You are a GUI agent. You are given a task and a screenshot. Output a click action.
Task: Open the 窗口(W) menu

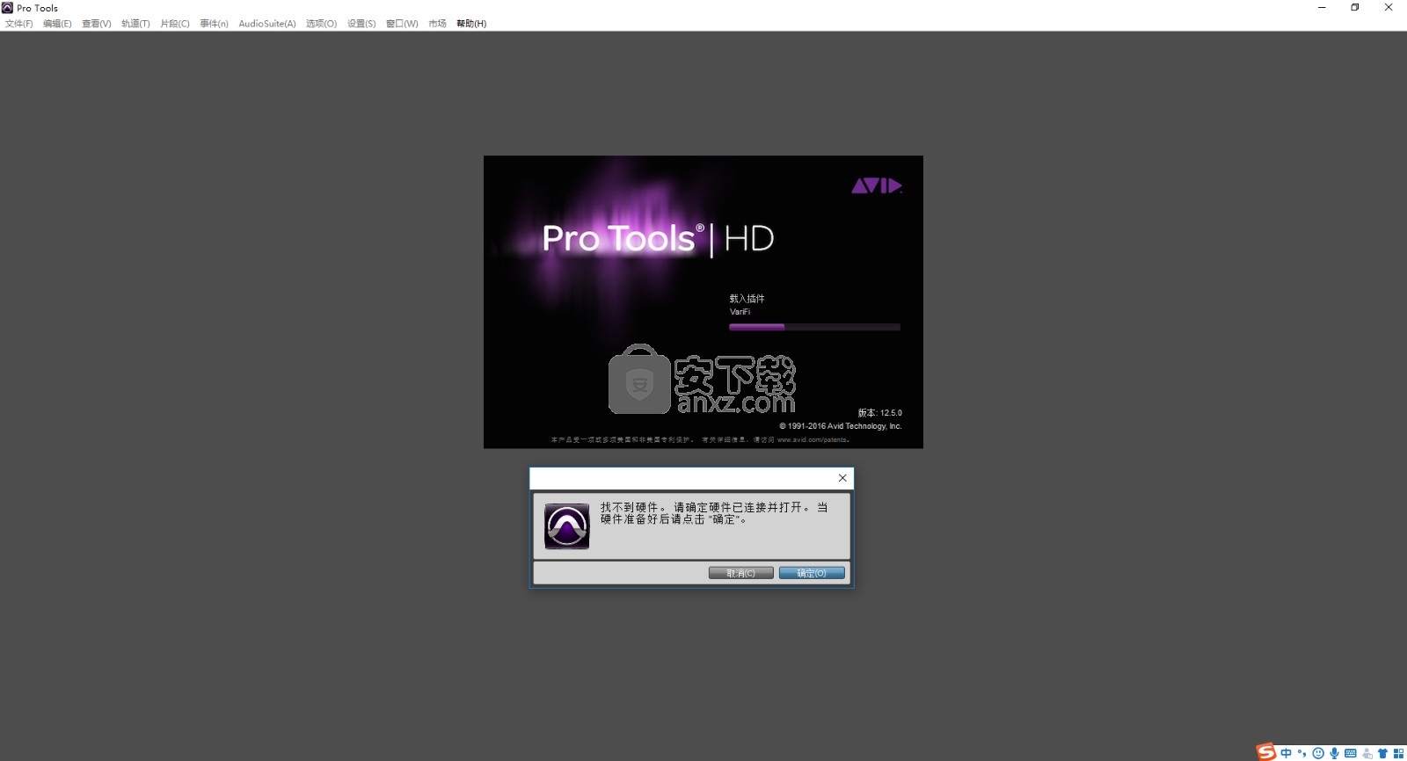[x=402, y=24]
